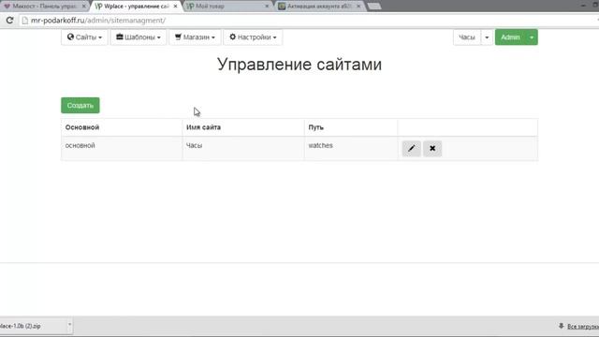
Task: Open the Сайты dropdown menu
Action: [x=84, y=37]
